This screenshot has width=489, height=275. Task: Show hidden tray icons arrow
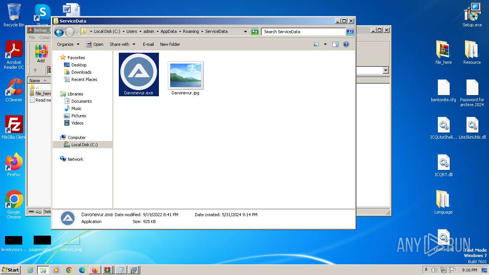pos(426,270)
